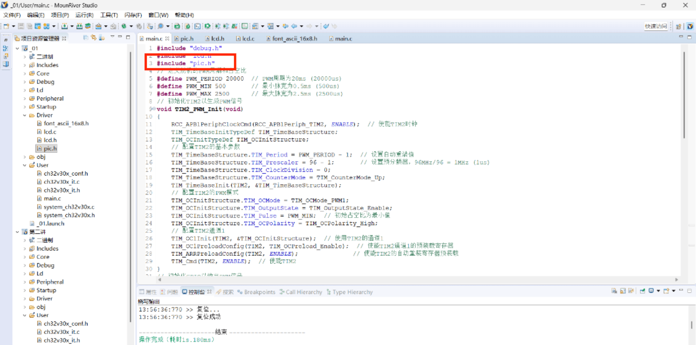This screenshot has height=345, width=696.
Task: Collapse the Driver folder in _01
Action: (25, 115)
